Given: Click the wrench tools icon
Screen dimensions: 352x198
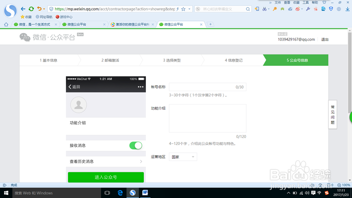Looking at the screenshot, I should click(x=308, y=9).
